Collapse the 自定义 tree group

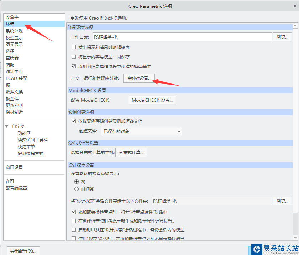7,127
